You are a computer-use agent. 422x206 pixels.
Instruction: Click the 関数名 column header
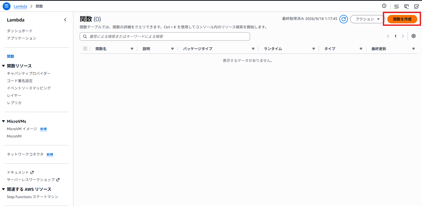click(x=101, y=49)
